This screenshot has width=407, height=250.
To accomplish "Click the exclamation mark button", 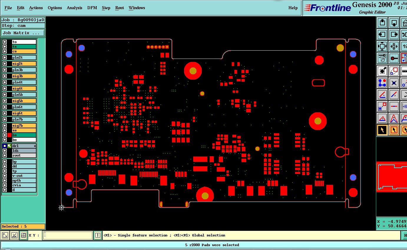I will pyautogui.click(x=98, y=235).
